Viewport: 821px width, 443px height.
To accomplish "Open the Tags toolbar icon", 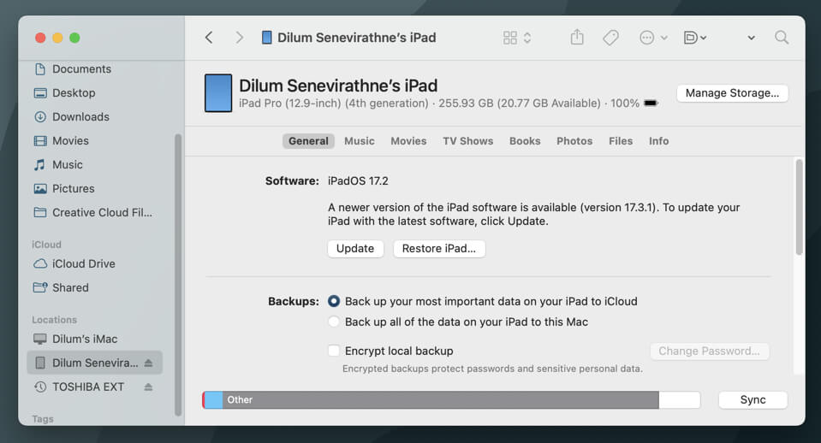I will click(x=610, y=38).
